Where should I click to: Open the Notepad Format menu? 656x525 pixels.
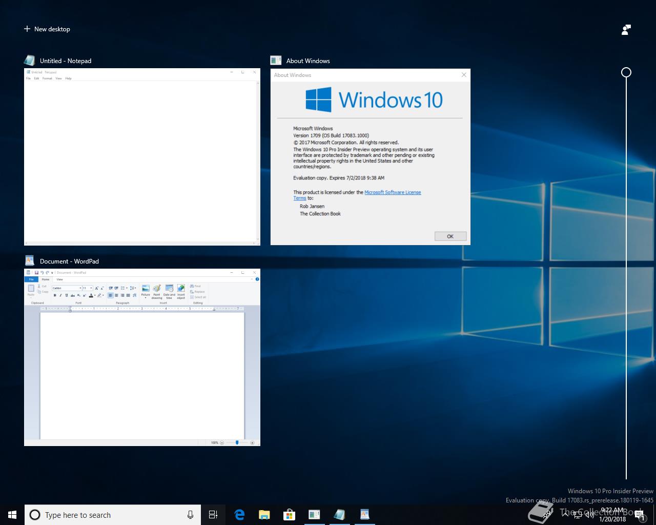point(47,78)
